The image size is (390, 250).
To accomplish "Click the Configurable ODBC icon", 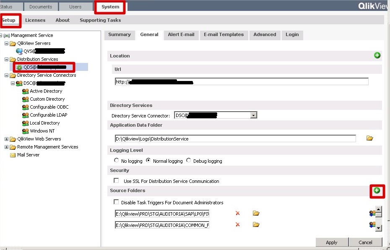I will (25, 107).
